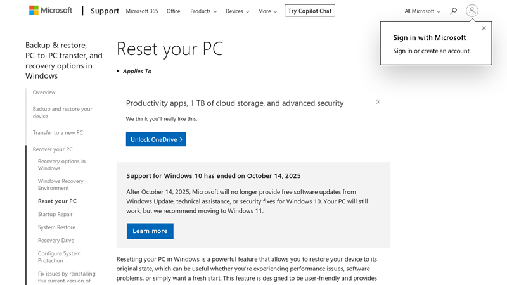The width and height of the screenshot is (507, 285).
Task: Click the Windows 10 support ended heading
Action: [x=214, y=176]
